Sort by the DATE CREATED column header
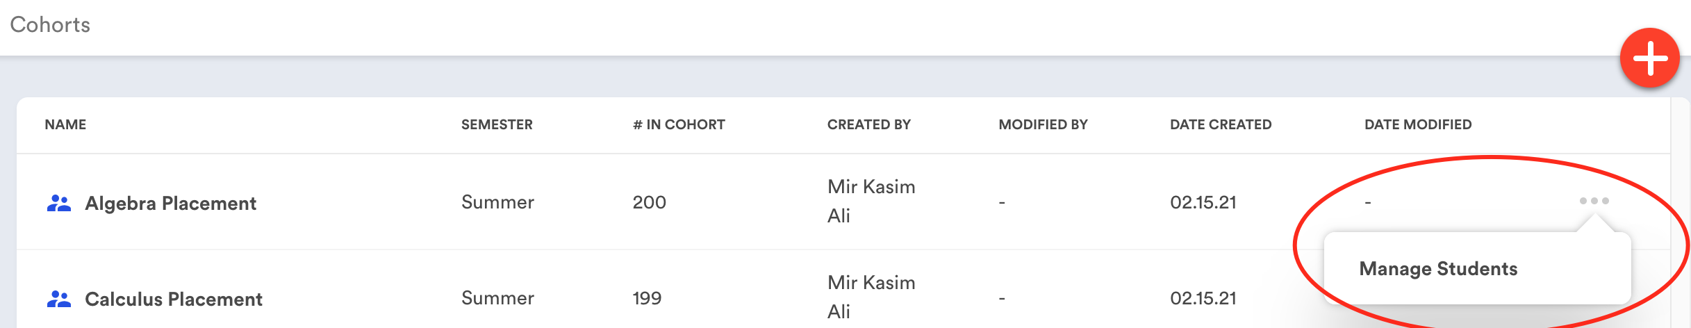The height and width of the screenshot is (328, 1691). point(1221,124)
